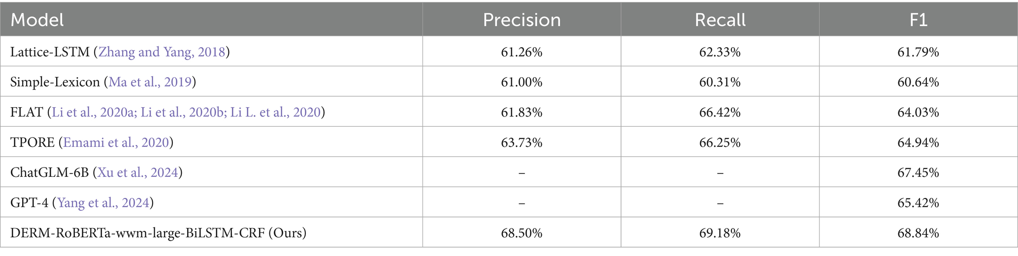The width and height of the screenshot is (1018, 256).
Task: Click the Recall column header
Action: pos(720,20)
